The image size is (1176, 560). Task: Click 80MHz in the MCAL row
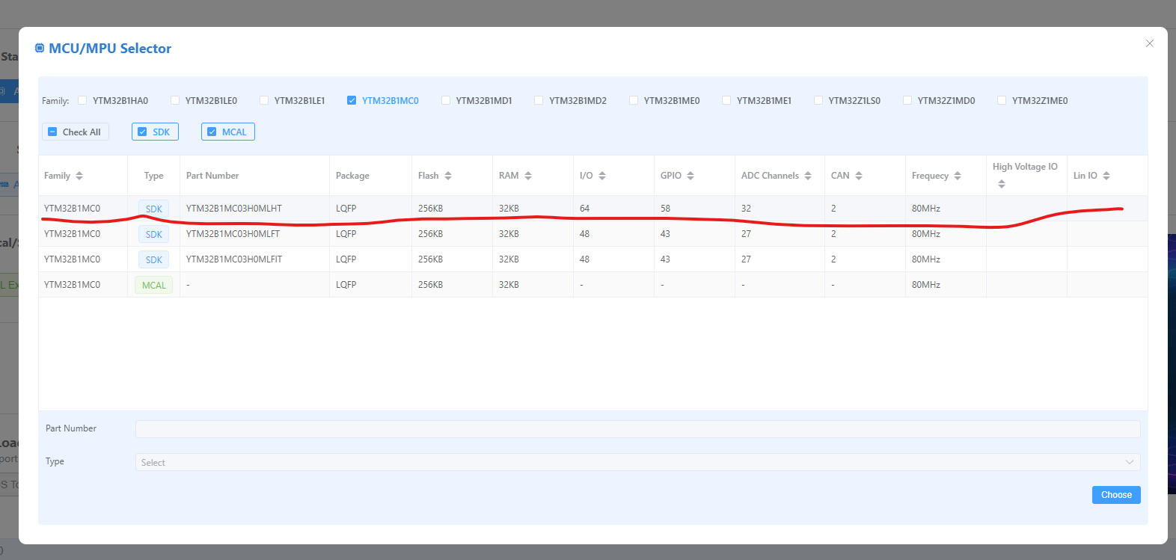click(926, 285)
